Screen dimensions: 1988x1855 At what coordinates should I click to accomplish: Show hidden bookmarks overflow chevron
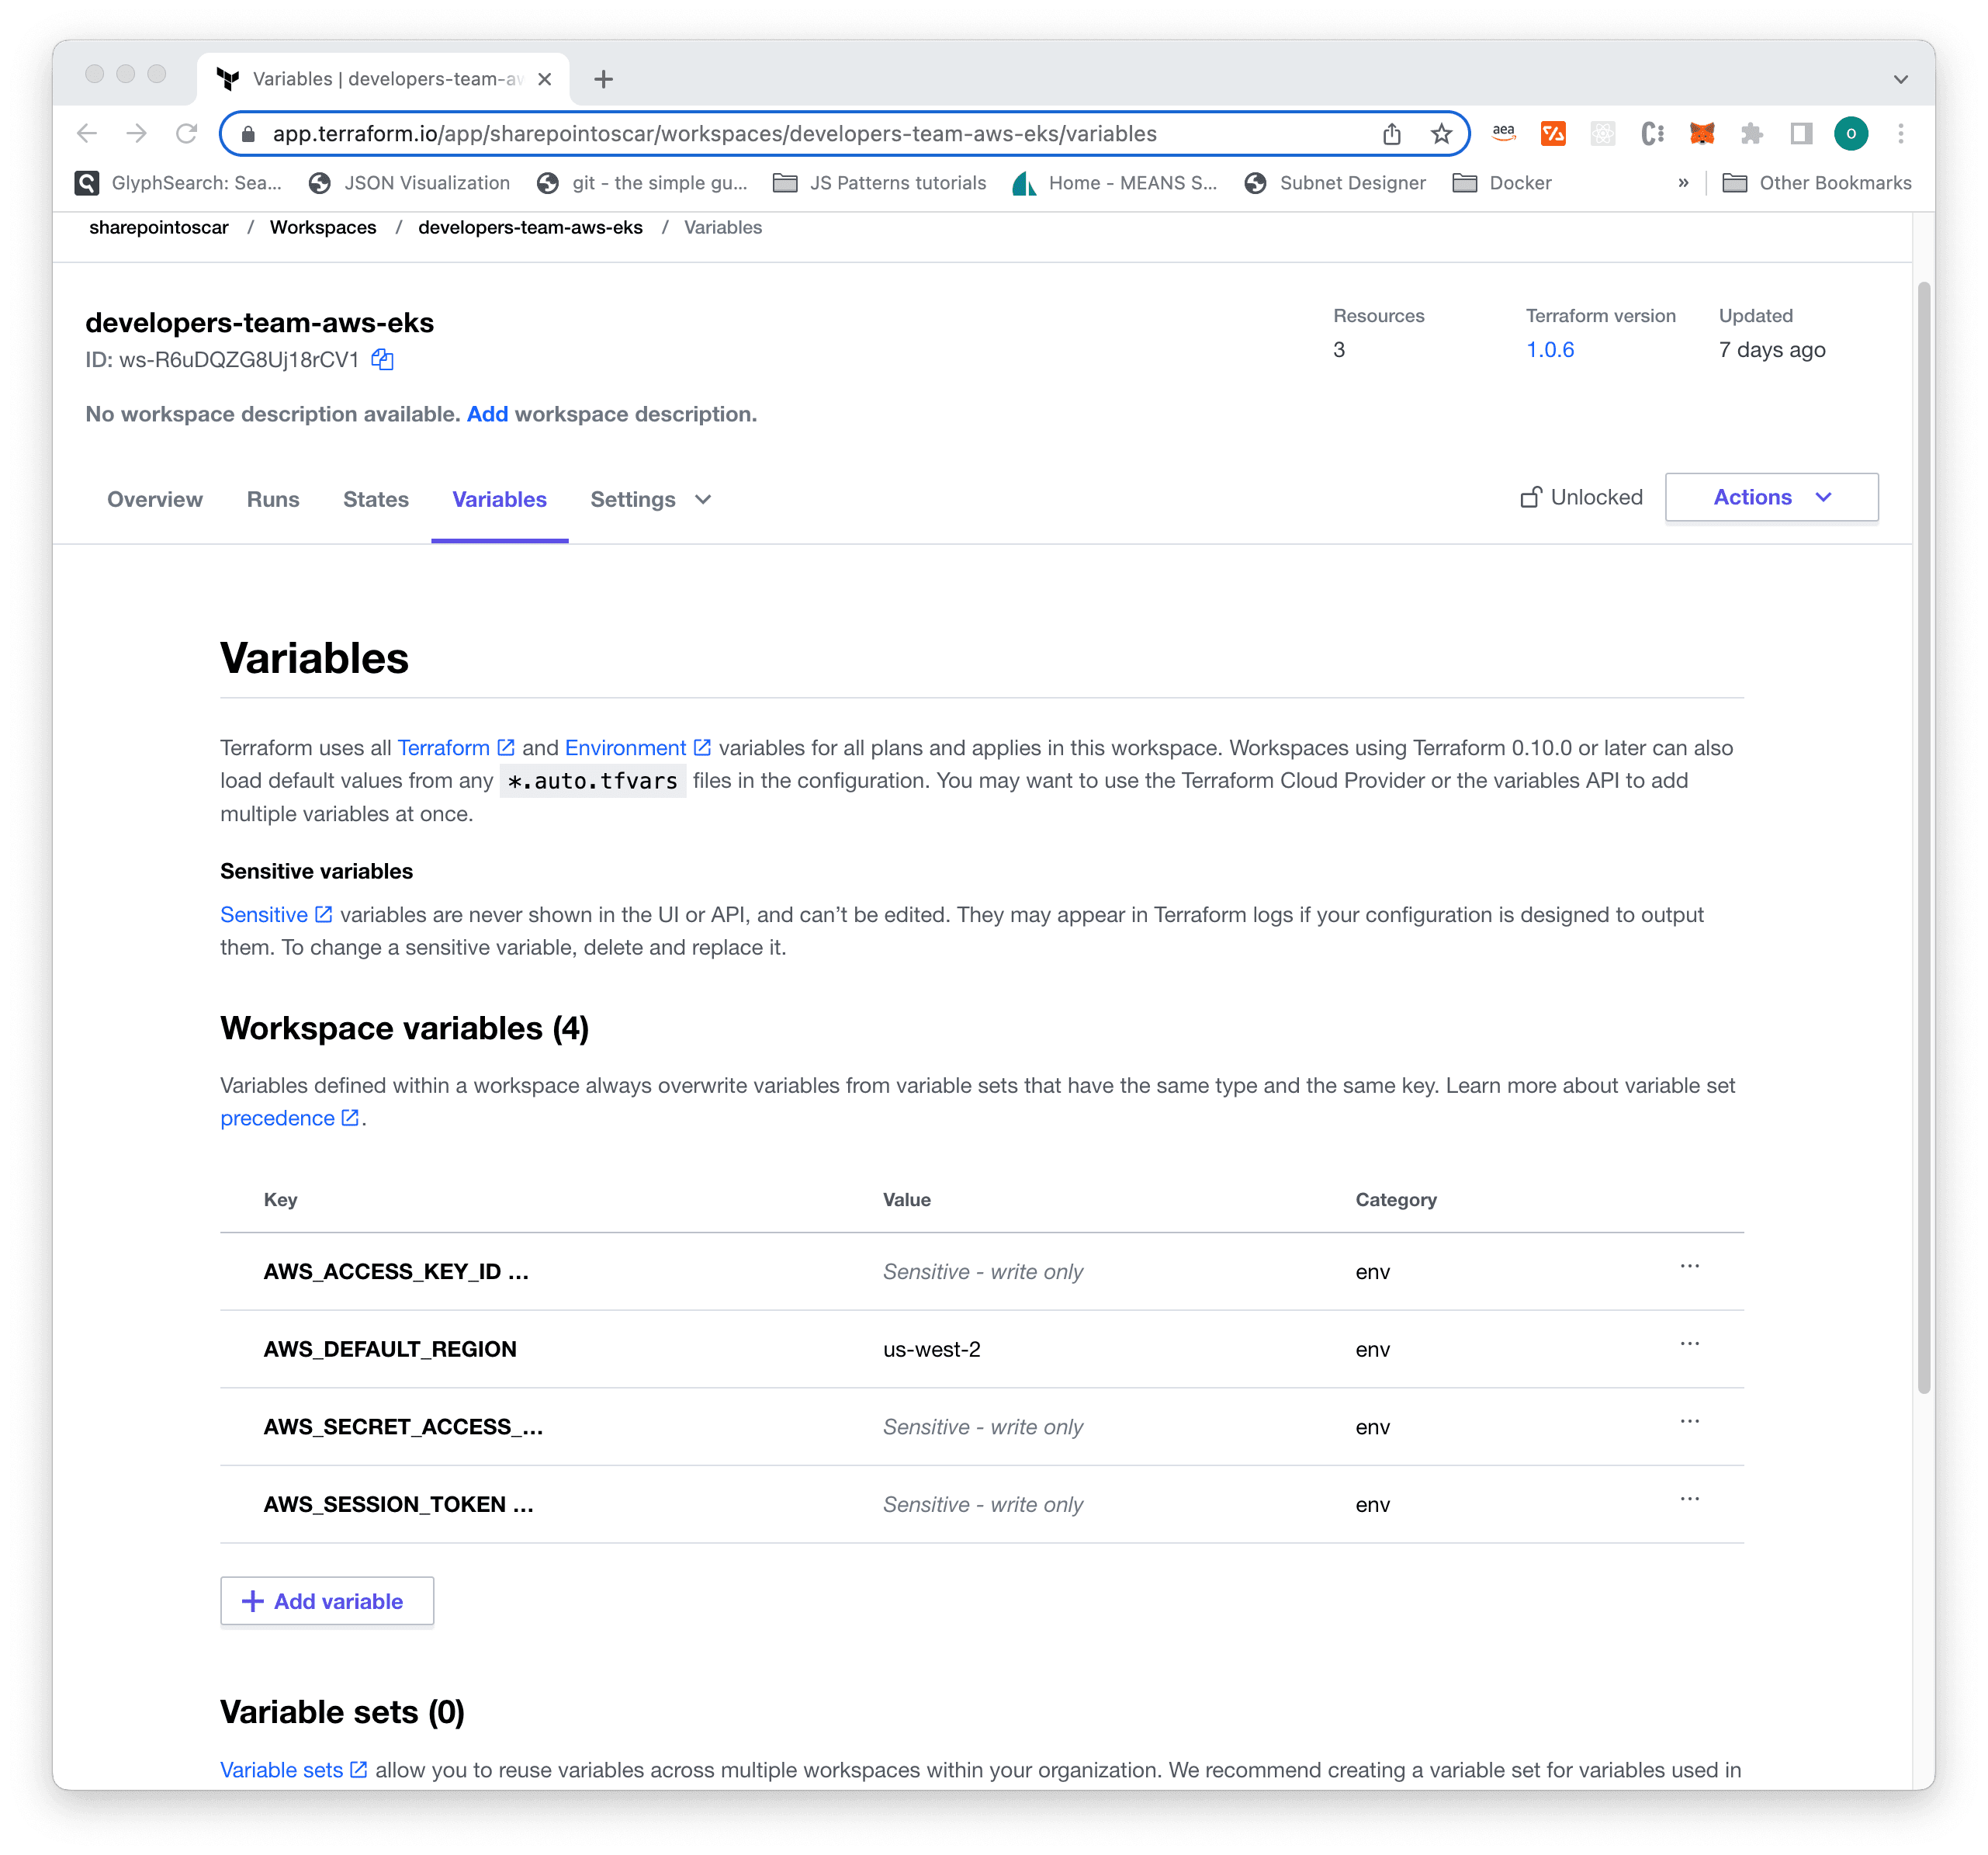(1683, 183)
